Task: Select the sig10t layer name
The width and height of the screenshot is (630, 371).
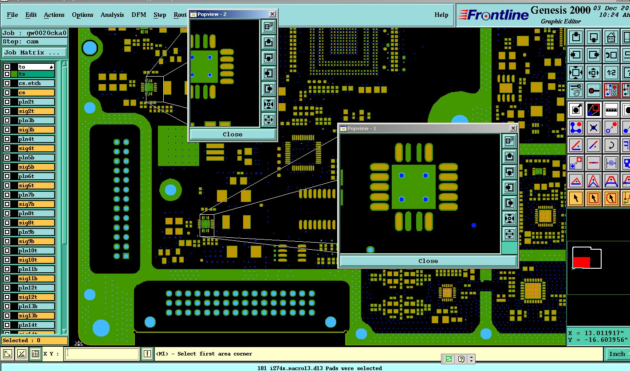Action: (x=36, y=260)
